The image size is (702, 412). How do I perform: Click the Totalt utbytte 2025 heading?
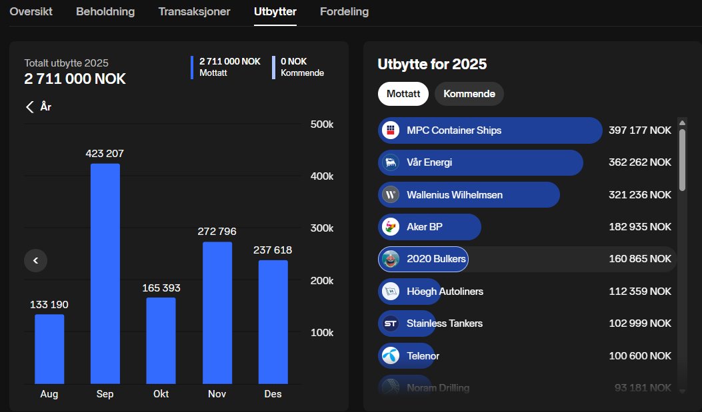(66, 63)
